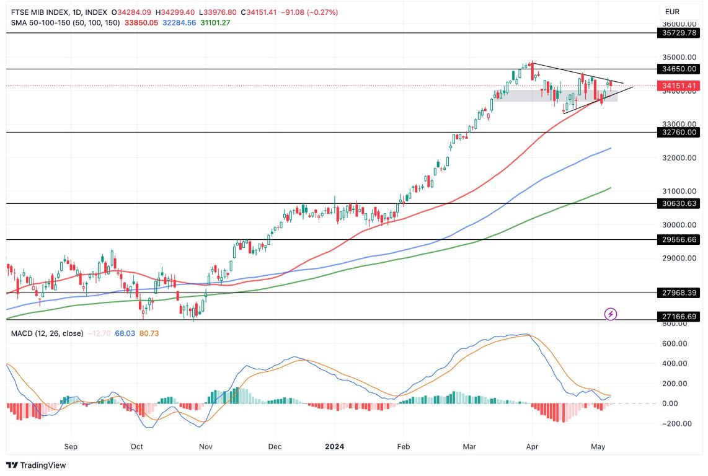Click the 34650.00 resistance level tag
This screenshot has height=476, width=708.
click(679, 69)
